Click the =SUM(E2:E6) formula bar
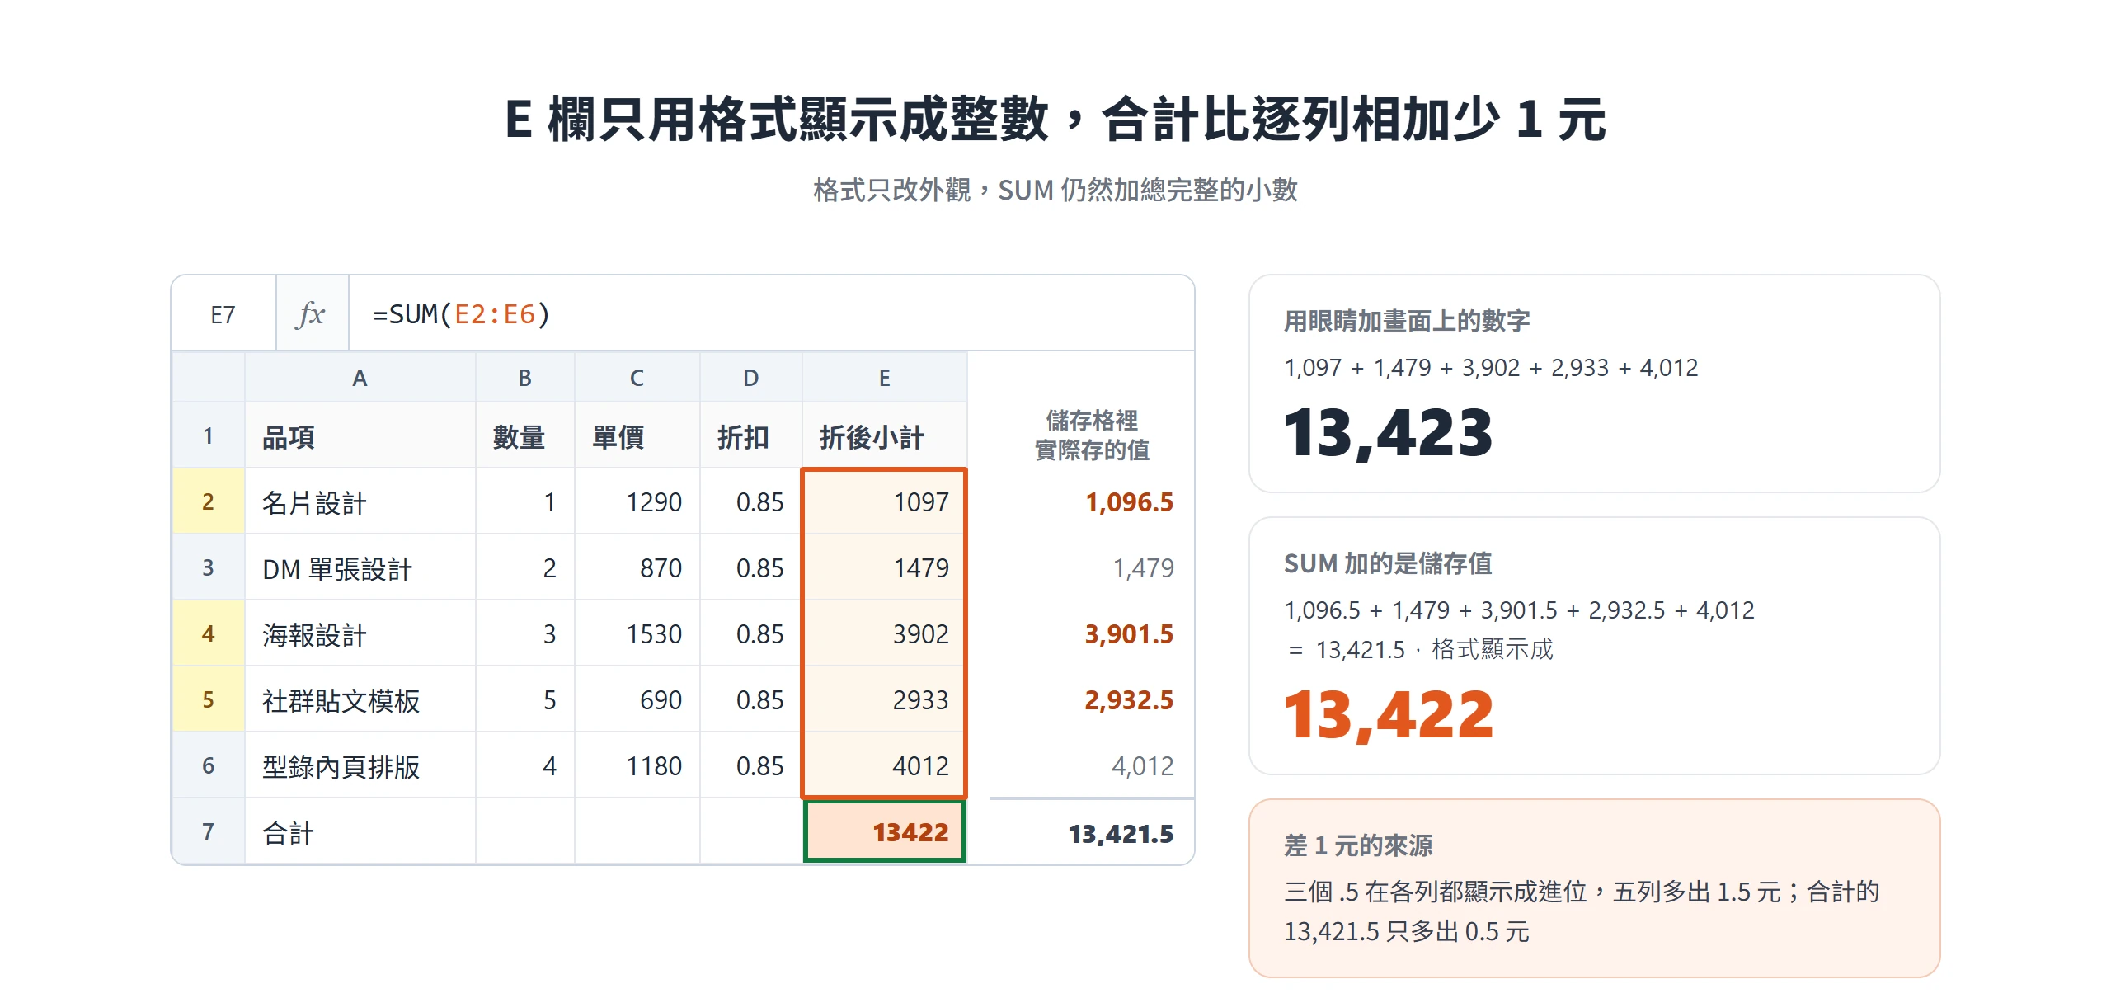2111x998 pixels. pos(772,314)
